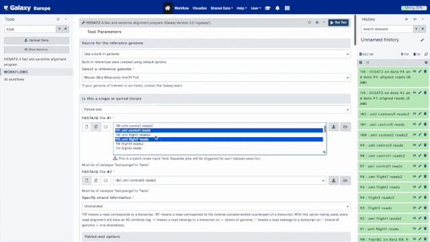This screenshot has height=242, width=430.
Task: Open the grid apps icon in navbar
Action: (287, 8)
